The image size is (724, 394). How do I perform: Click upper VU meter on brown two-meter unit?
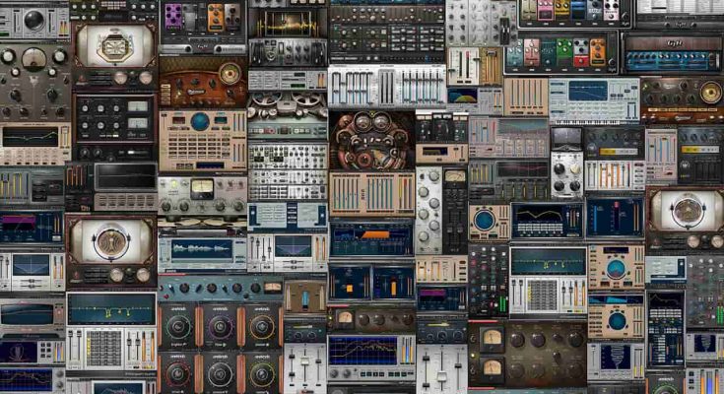491,339
